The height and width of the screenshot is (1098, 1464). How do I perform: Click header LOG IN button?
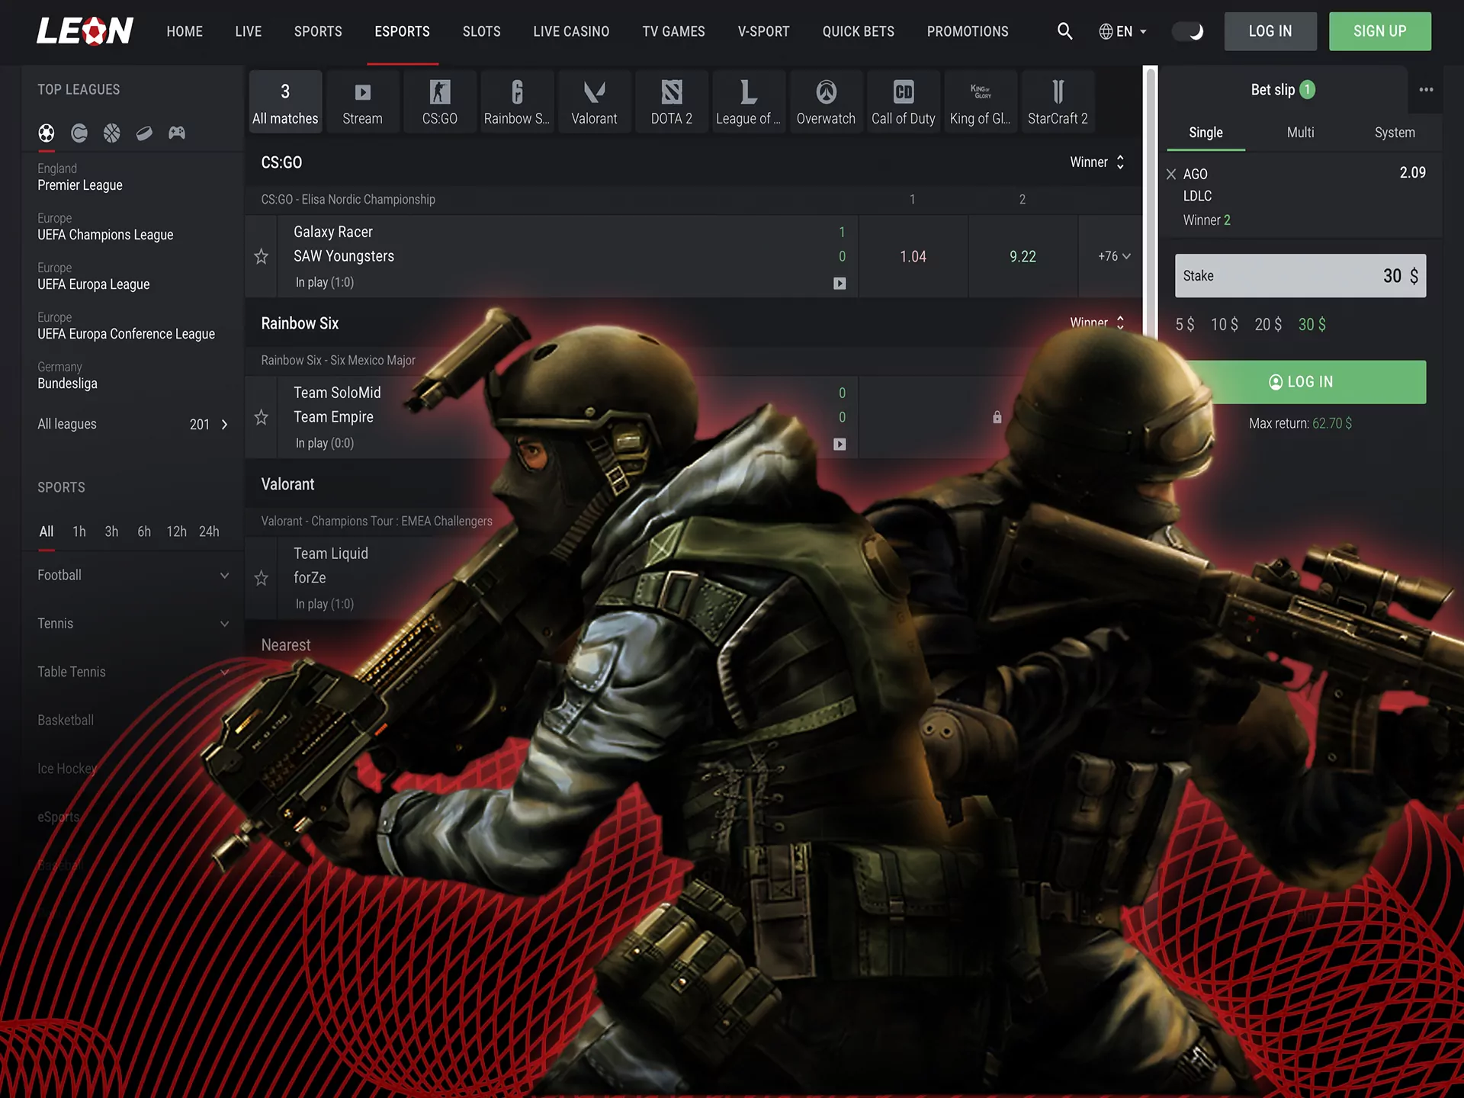(1270, 31)
